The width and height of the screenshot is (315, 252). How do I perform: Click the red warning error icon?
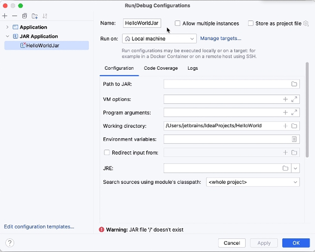pos(101,229)
